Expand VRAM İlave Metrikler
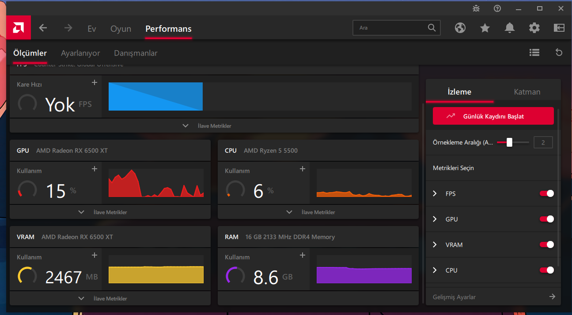The height and width of the screenshot is (315, 572). [110, 298]
